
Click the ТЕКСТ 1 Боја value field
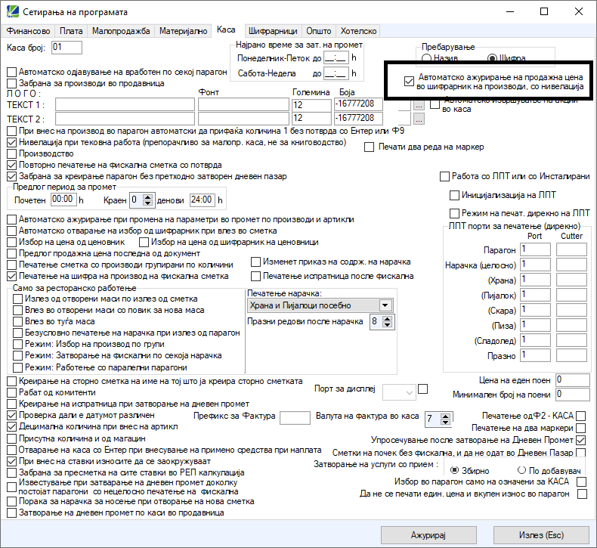pyautogui.click(x=358, y=104)
